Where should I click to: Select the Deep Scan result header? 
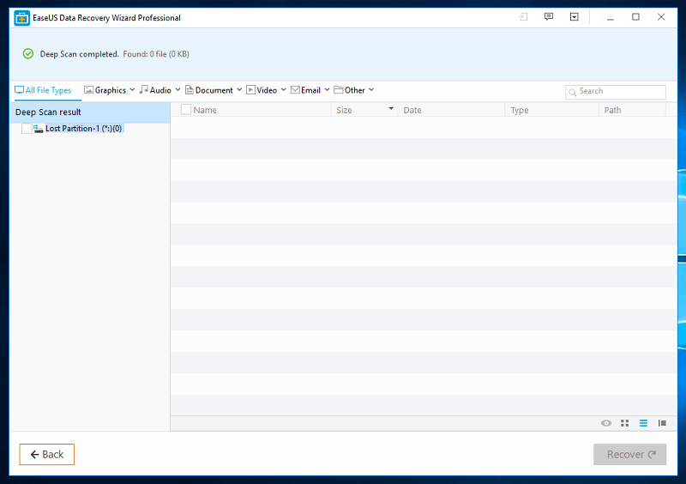pos(90,112)
